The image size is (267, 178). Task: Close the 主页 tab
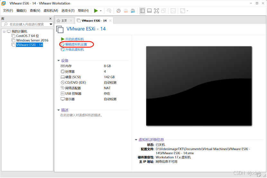click(x=71, y=21)
